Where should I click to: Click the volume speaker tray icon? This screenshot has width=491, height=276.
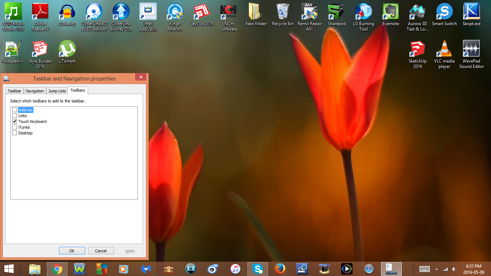[x=454, y=269]
